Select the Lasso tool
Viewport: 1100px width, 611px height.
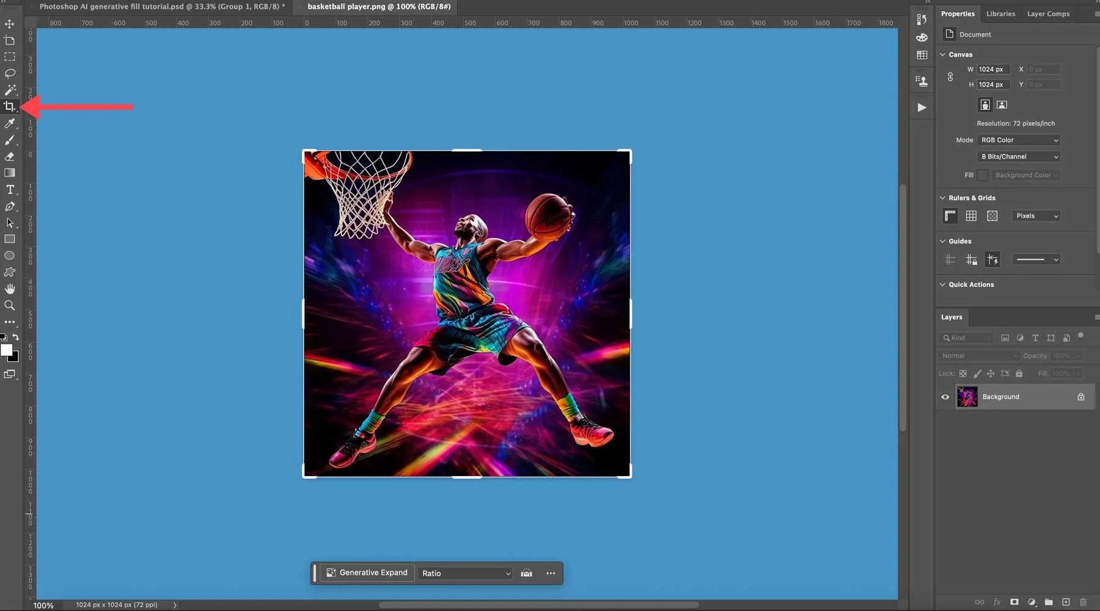(x=10, y=74)
